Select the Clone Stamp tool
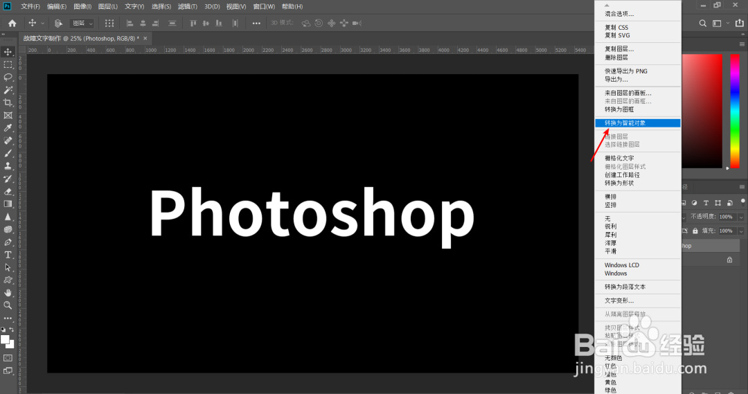Screen dimensions: 748x394 click(8, 166)
